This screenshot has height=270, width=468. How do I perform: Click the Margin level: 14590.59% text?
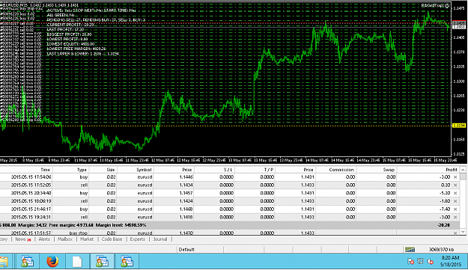(121, 225)
